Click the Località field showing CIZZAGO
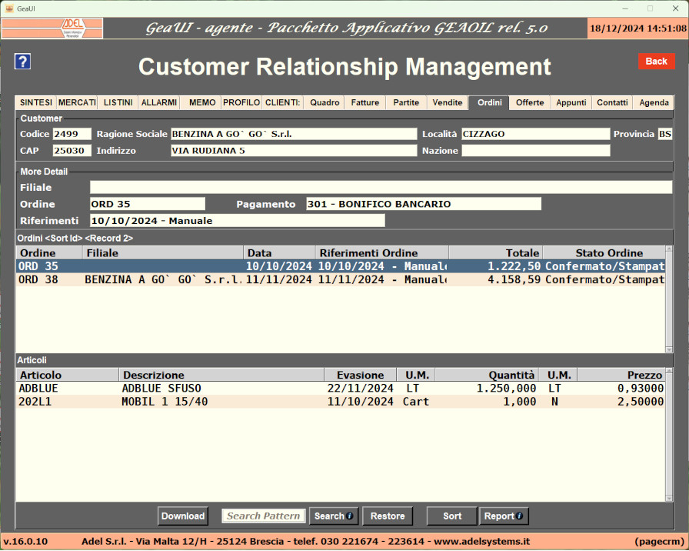Viewport: 689px width, 551px height. (536, 134)
